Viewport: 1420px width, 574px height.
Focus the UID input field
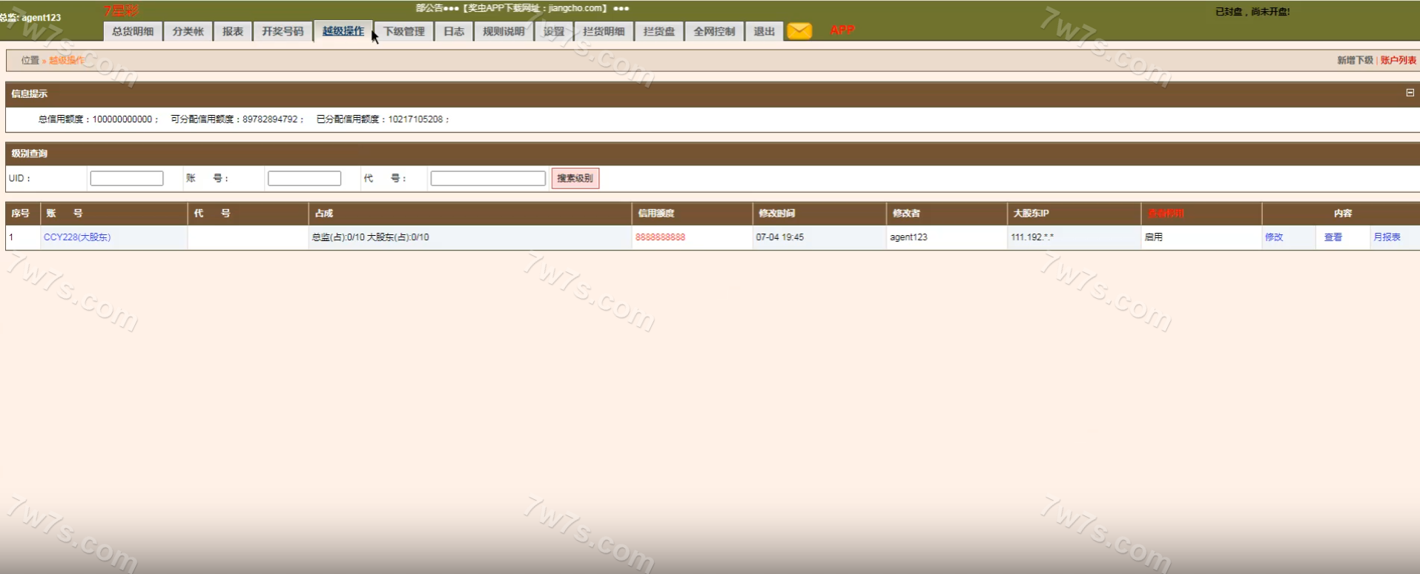(x=127, y=178)
